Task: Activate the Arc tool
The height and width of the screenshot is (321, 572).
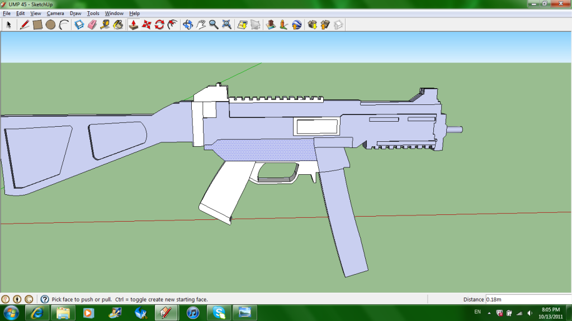Action: (64, 25)
